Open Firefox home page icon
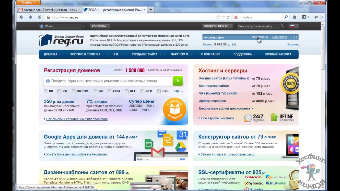Viewport: 340px width, 191px height. [295, 17]
